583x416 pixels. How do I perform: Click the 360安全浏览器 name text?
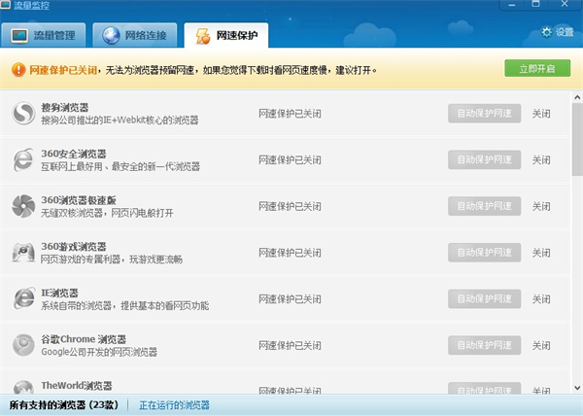pyautogui.click(x=74, y=154)
